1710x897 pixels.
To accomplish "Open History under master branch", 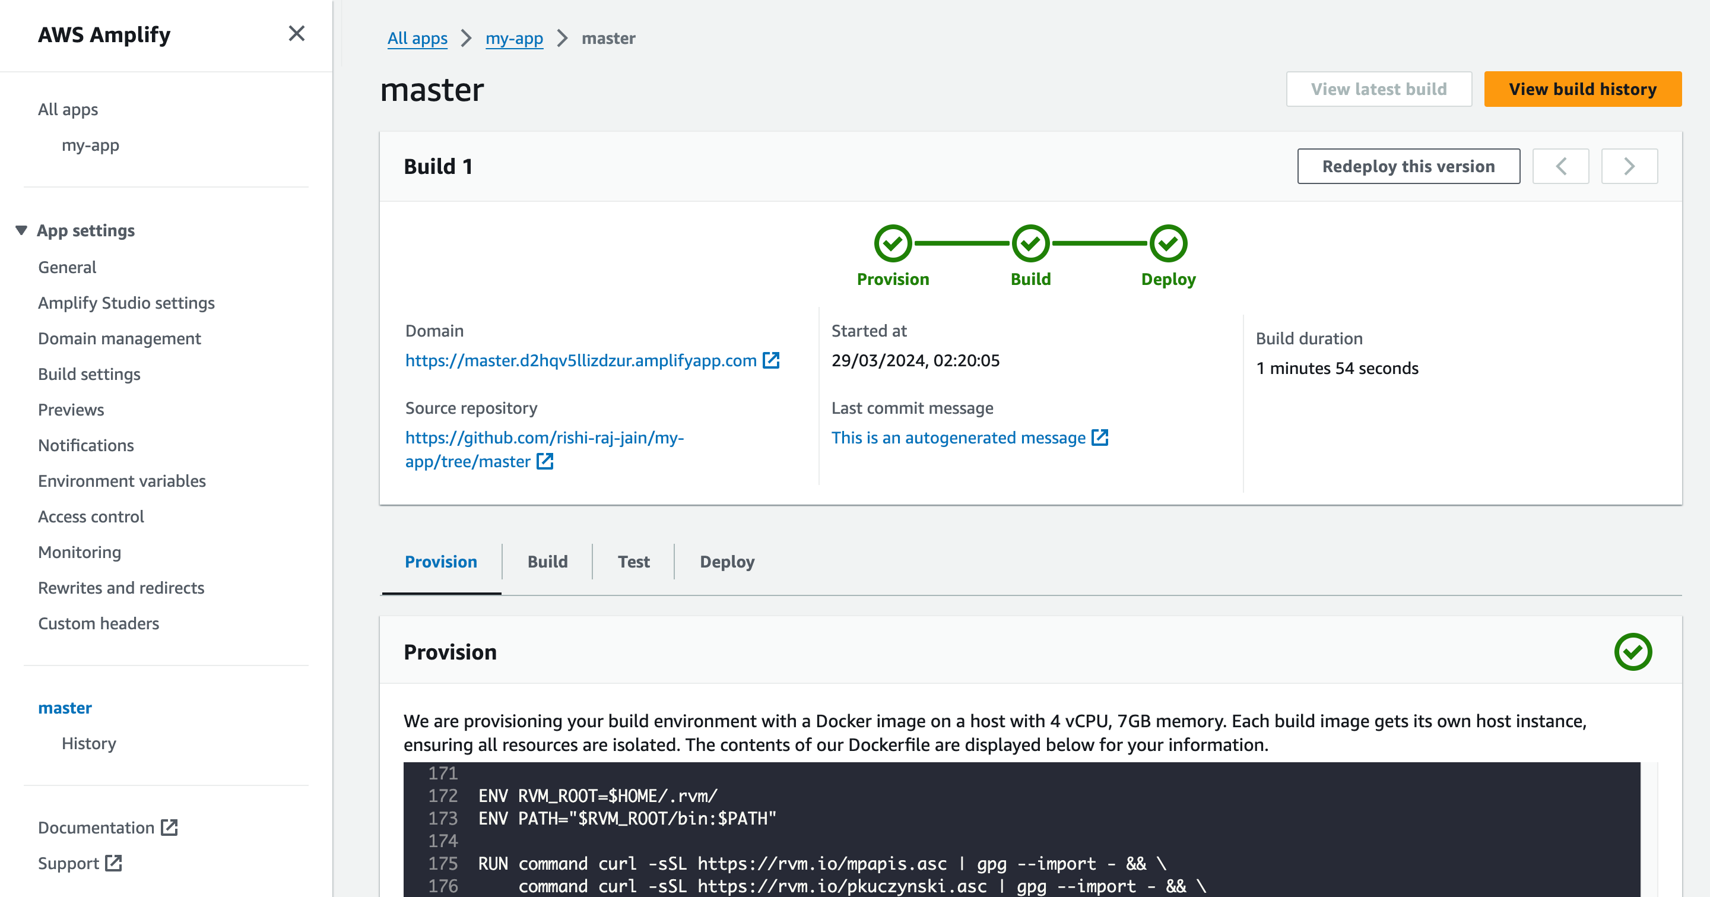I will coord(89,744).
